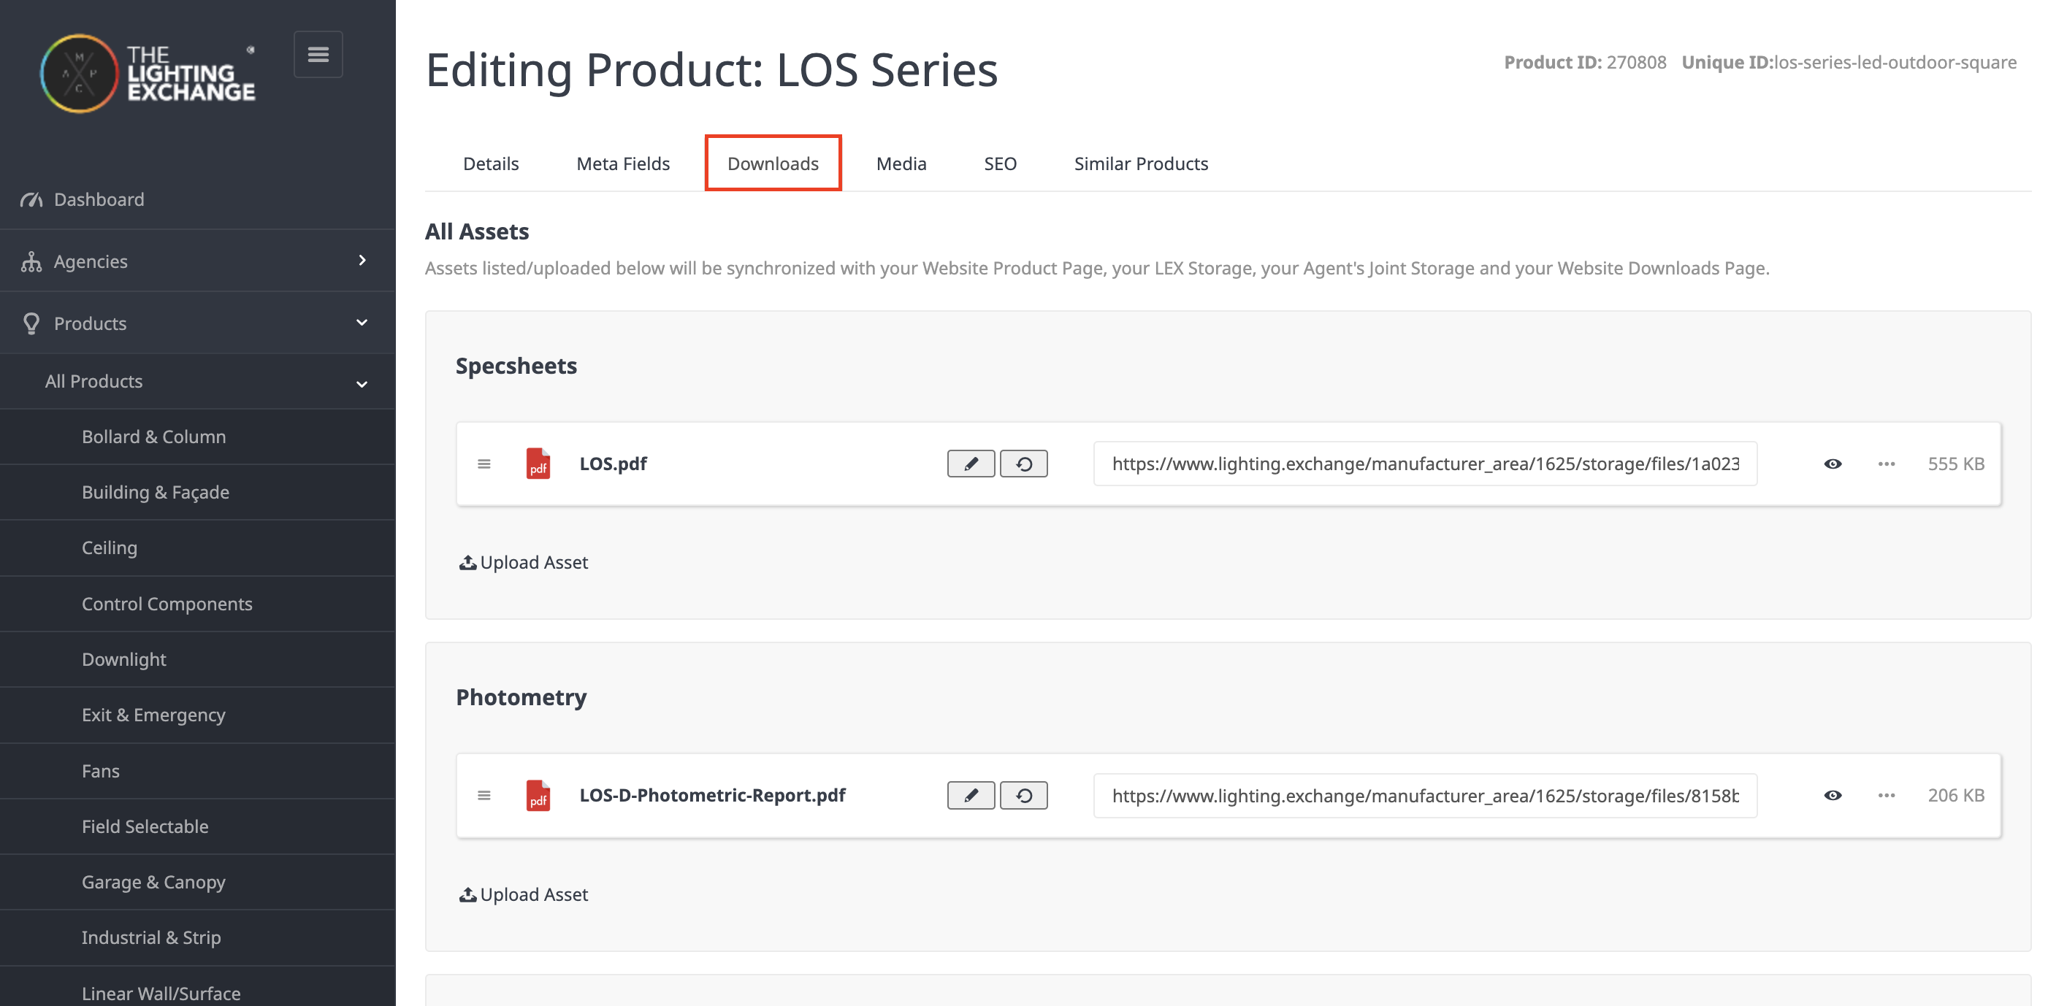The width and height of the screenshot is (2048, 1006).
Task: Grab the drag handle of LOS.pdf
Action: click(484, 464)
